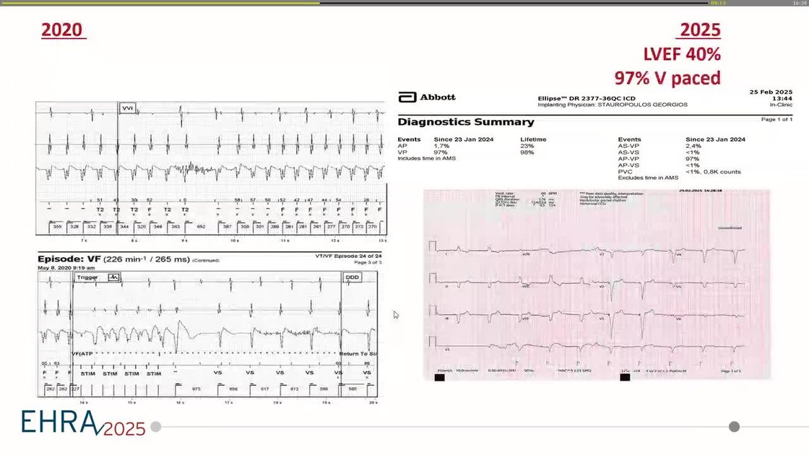Click 'Includes time in AMS' note
This screenshot has height=455, width=809.
pyautogui.click(x=426, y=158)
